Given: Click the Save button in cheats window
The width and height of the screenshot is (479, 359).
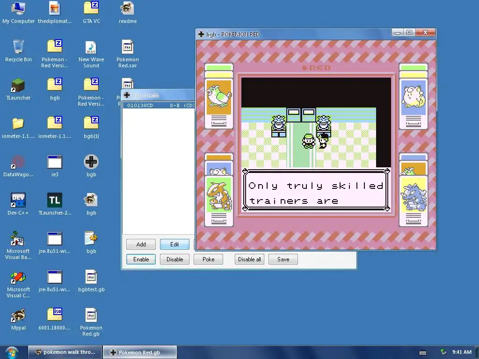Looking at the screenshot, I should 283,259.
